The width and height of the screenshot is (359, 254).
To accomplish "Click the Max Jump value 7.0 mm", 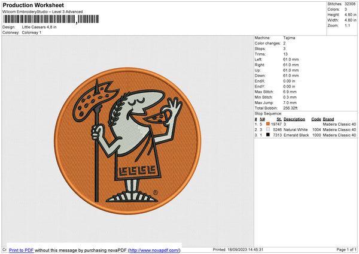I will 290,102.
